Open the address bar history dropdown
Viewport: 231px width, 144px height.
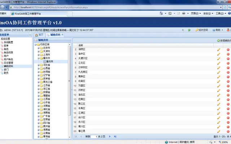point(221,7)
